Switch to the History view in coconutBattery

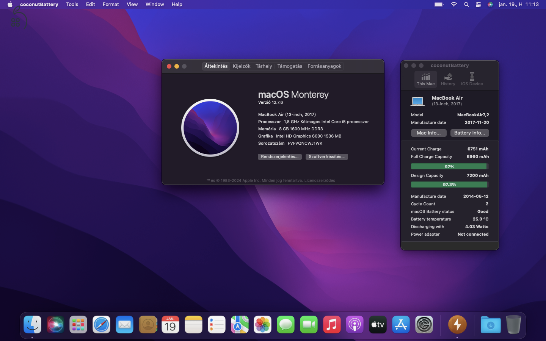448,79
